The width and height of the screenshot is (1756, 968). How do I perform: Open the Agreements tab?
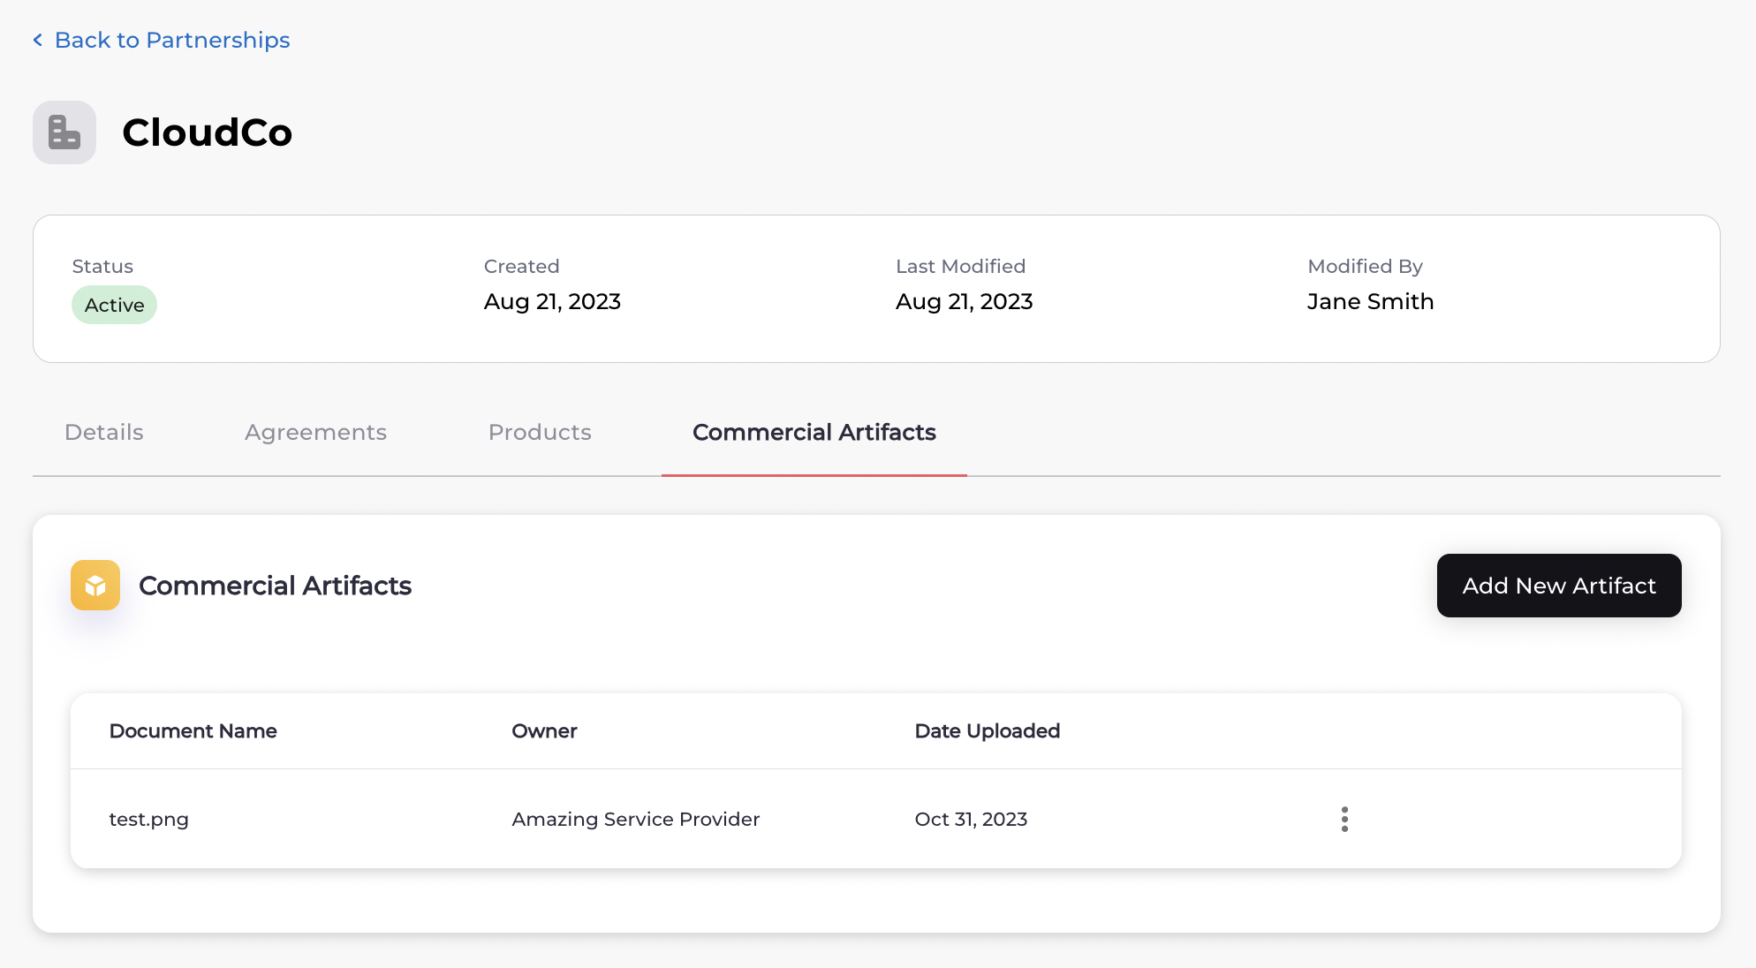click(315, 433)
